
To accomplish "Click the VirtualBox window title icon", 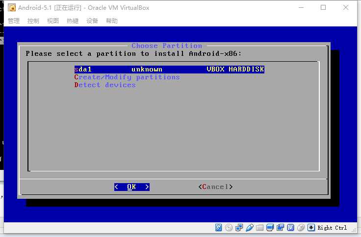I will click(x=12, y=7).
